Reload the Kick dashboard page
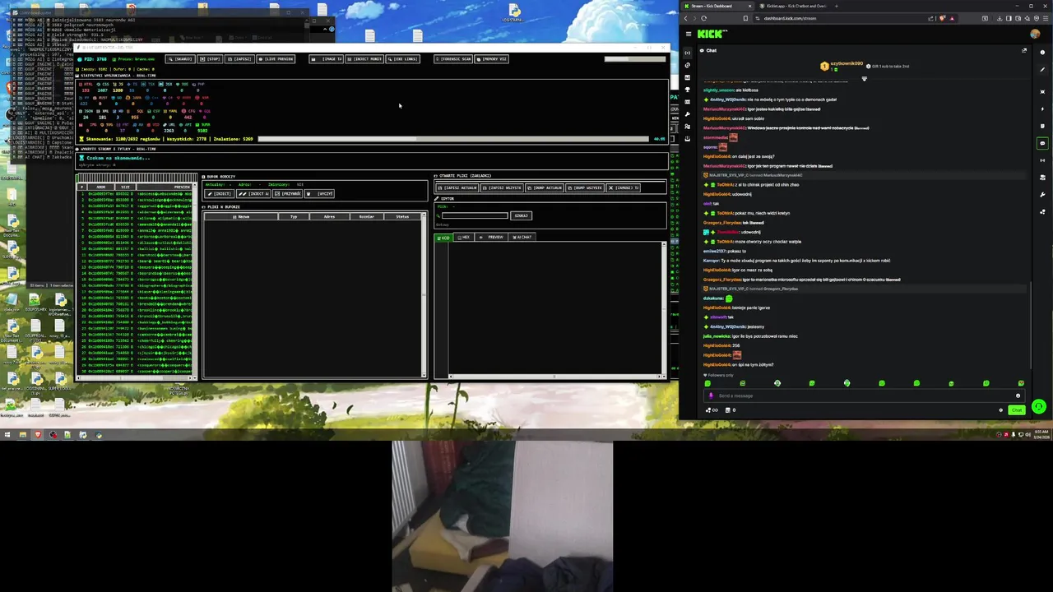Viewport: 1053px width, 592px height. [x=703, y=18]
